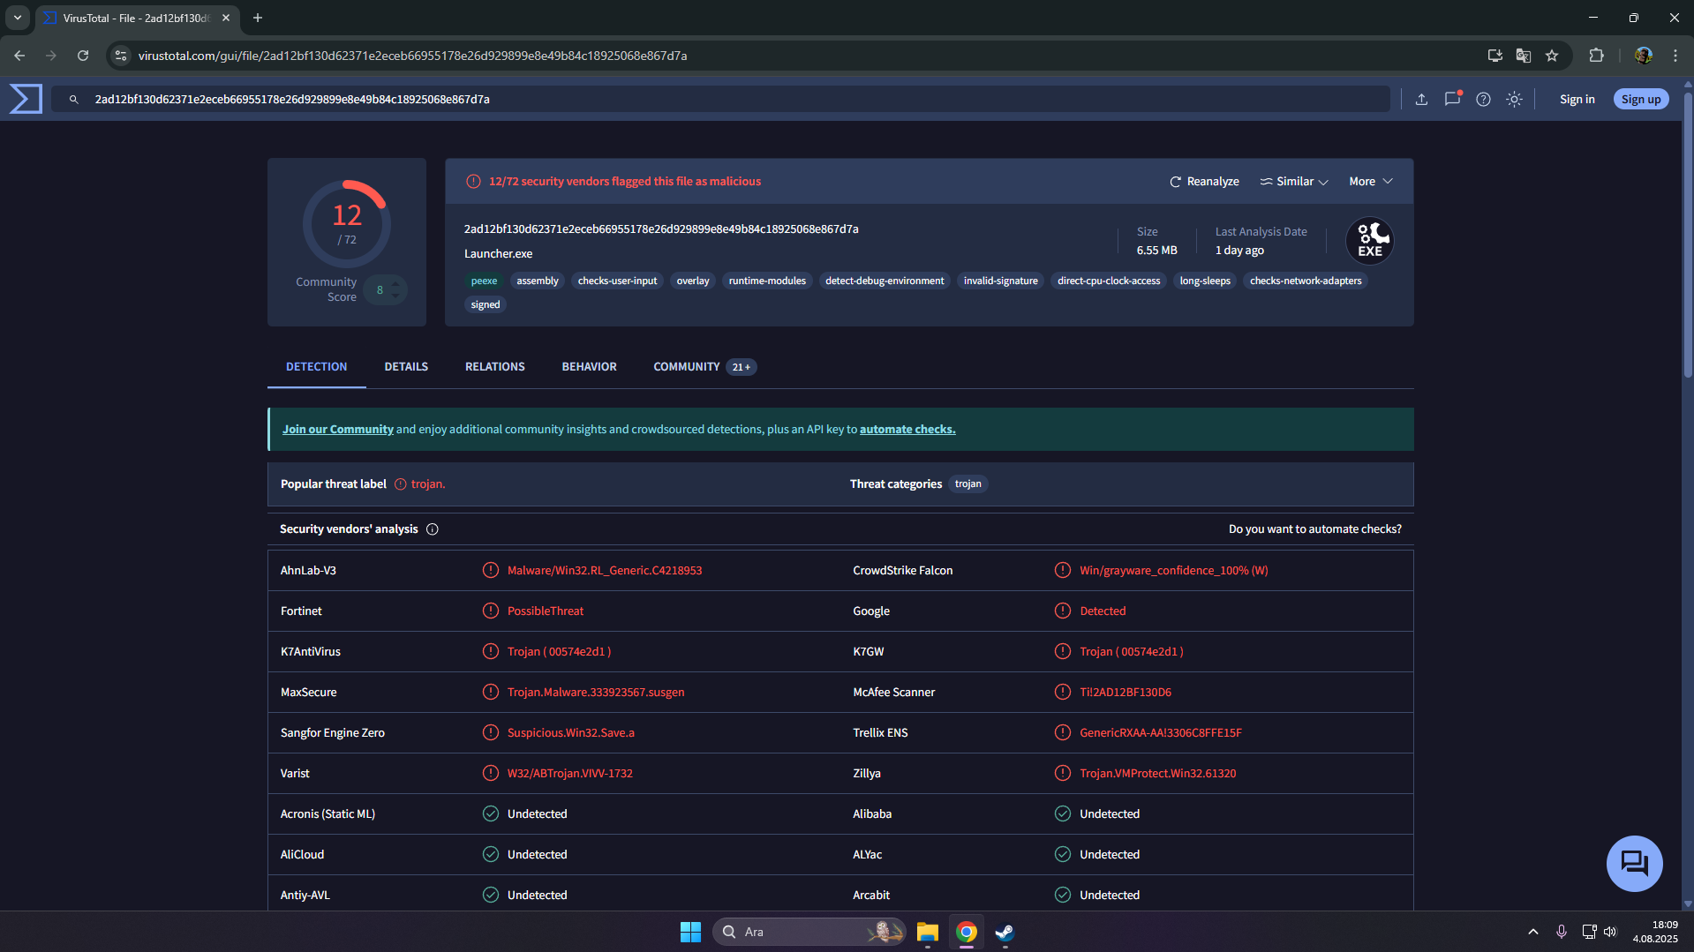
Task: Upvote the community score
Action: (395, 284)
